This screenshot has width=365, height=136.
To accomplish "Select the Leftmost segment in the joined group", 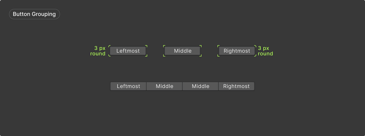I will (x=128, y=86).
